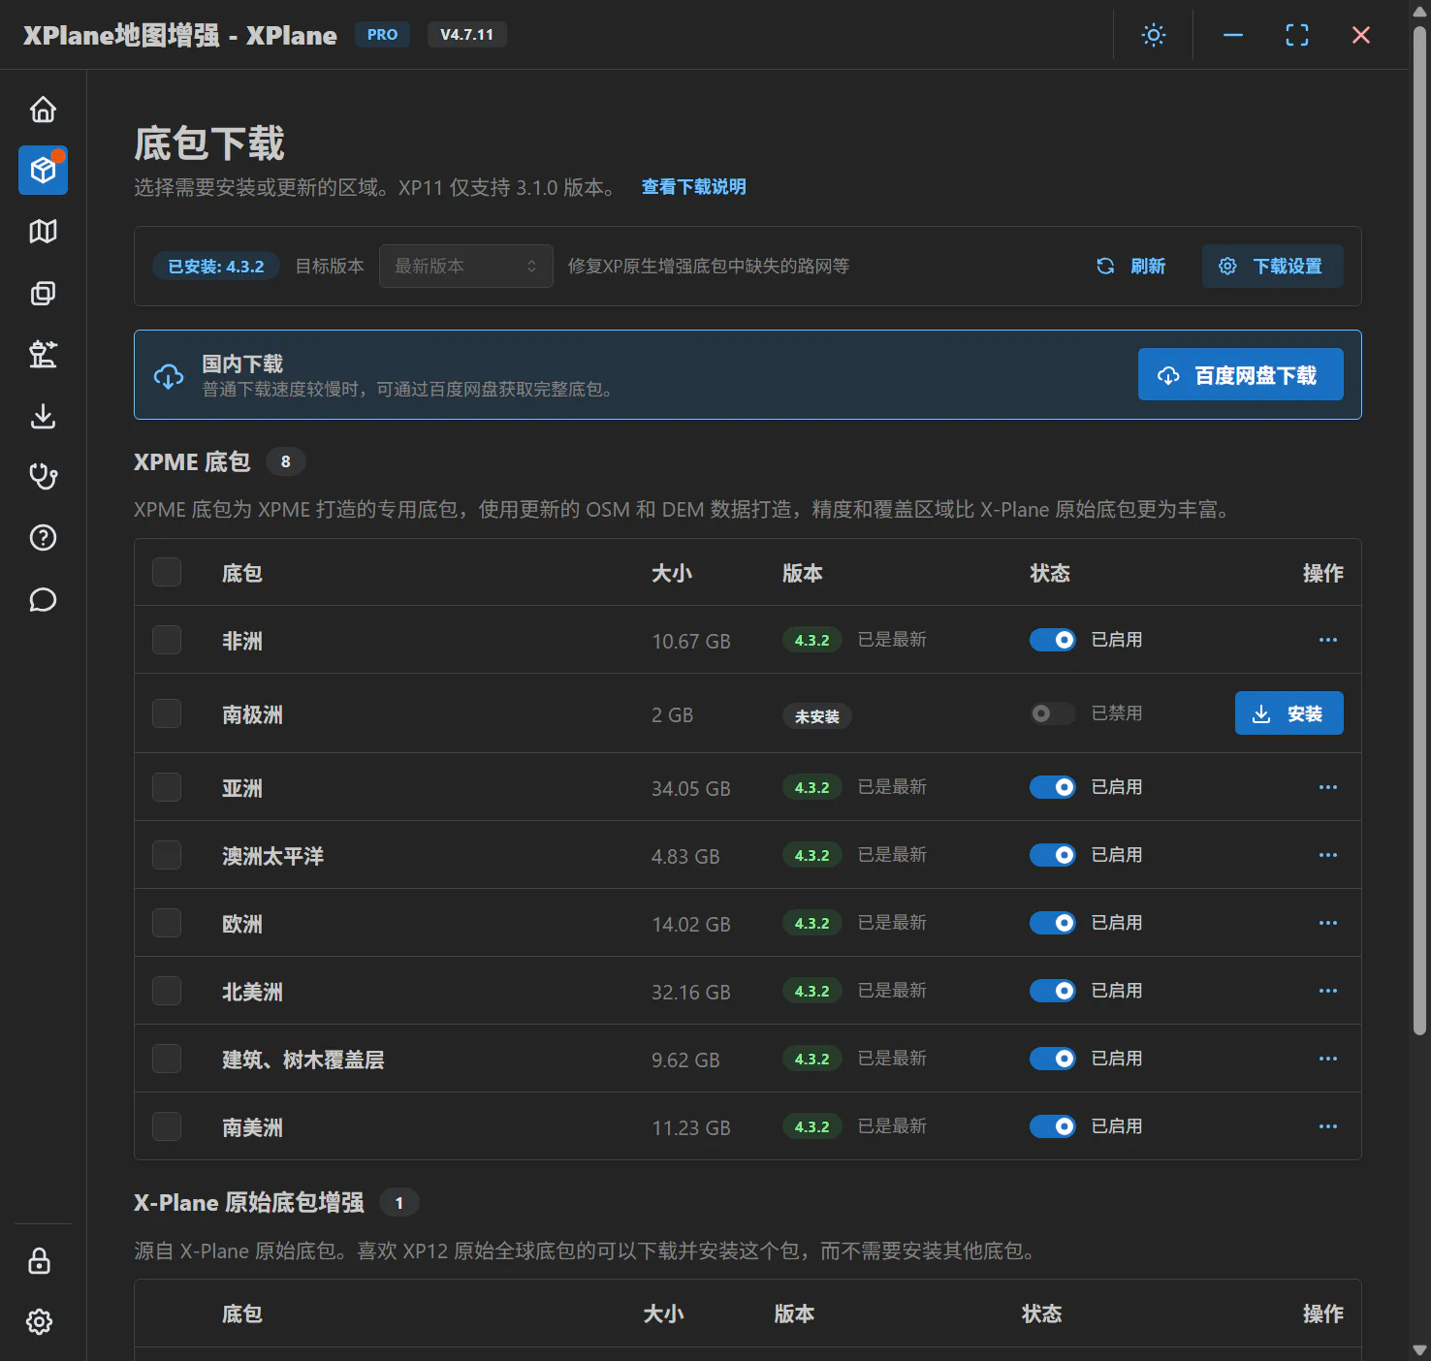The height and width of the screenshot is (1361, 1431).
Task: Open the chat feedback sidebar icon
Action: click(x=43, y=600)
